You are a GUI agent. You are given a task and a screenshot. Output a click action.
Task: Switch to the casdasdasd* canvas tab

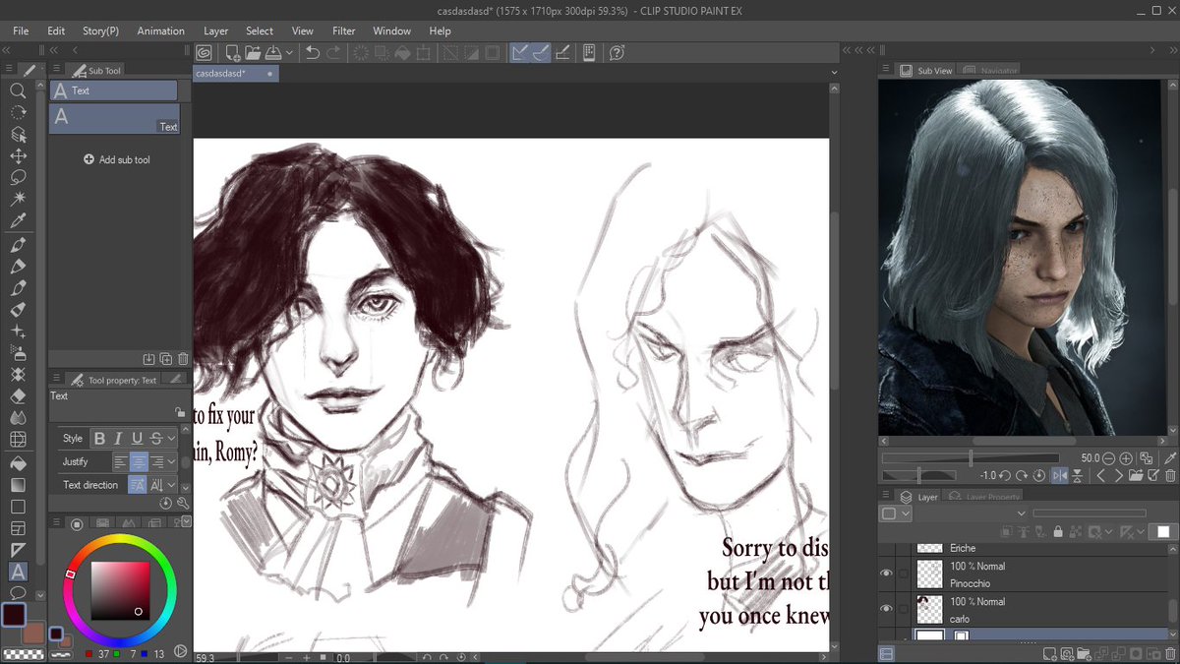point(236,73)
